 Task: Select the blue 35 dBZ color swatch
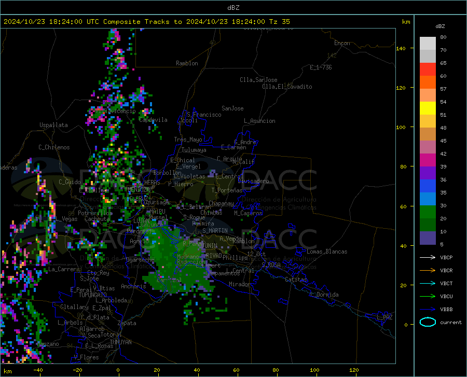click(428, 186)
